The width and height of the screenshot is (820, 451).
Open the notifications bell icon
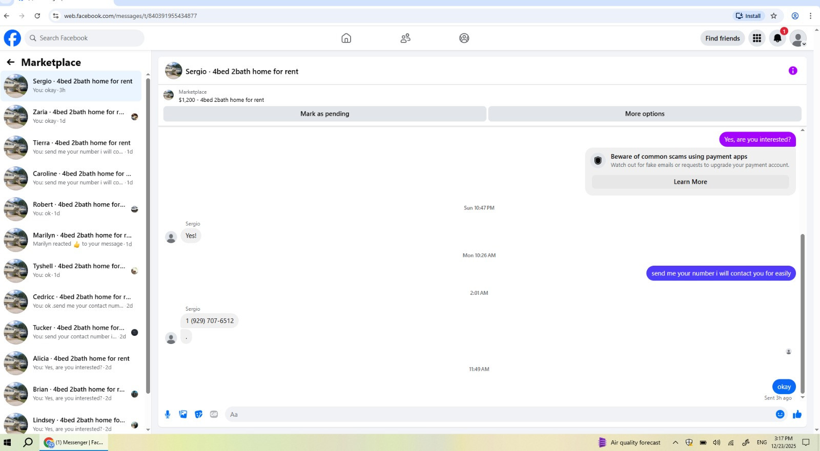(777, 38)
